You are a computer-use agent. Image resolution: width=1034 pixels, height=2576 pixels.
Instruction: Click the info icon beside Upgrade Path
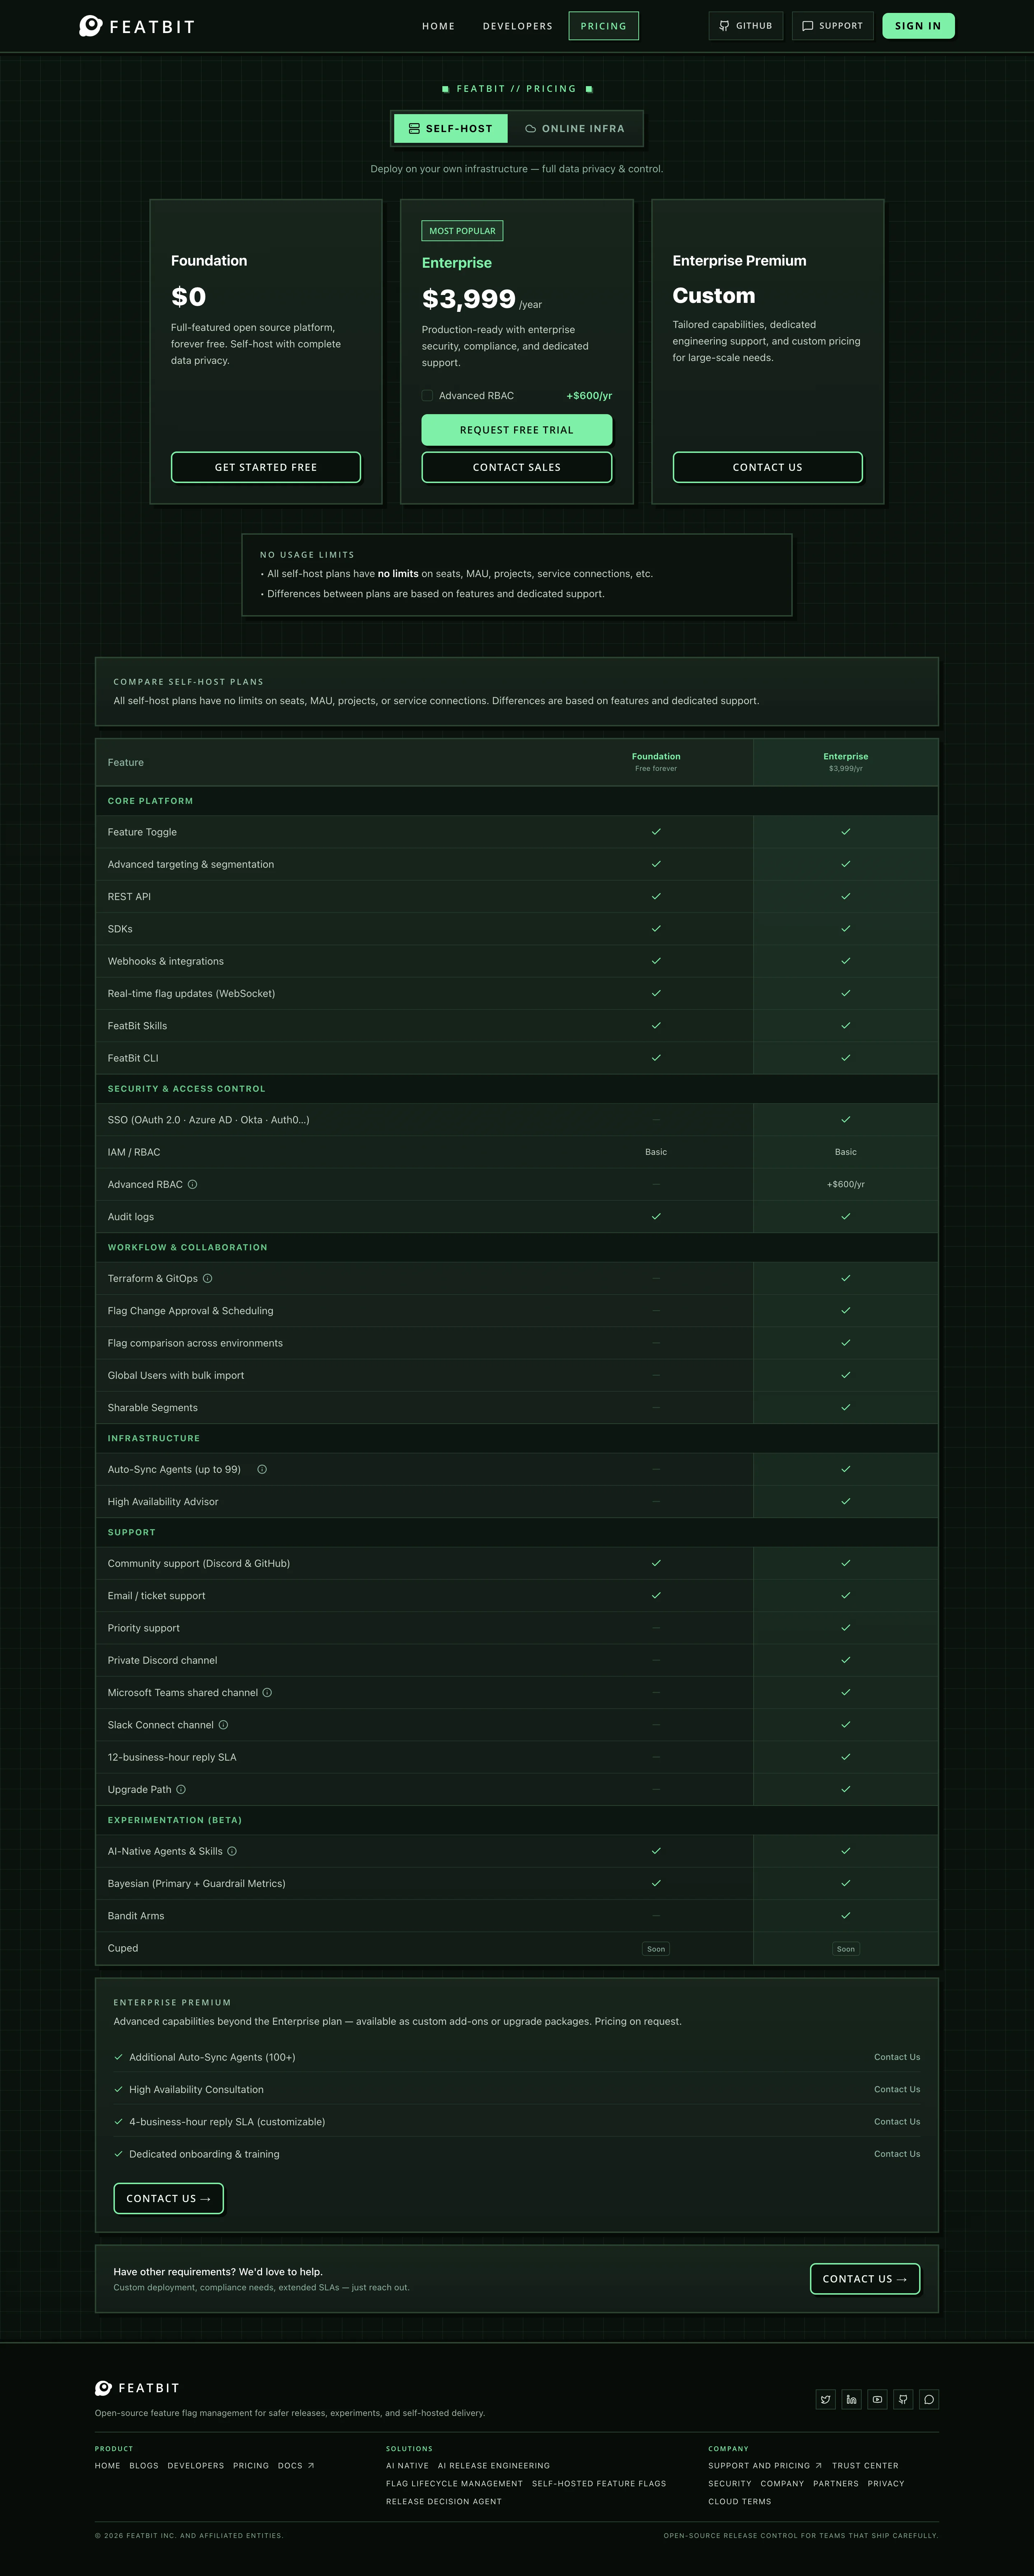pyautogui.click(x=181, y=1789)
